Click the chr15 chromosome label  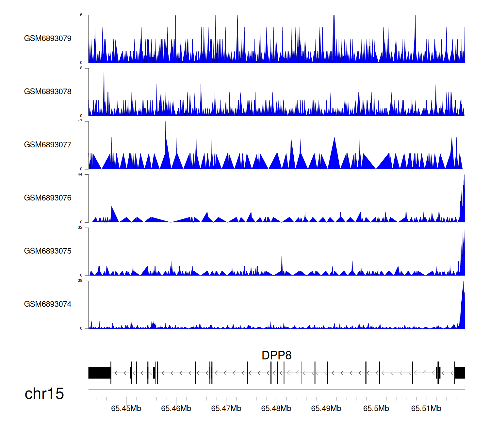(x=44, y=394)
